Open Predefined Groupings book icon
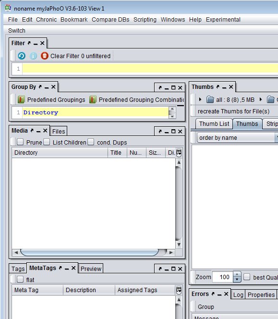Image resolution: width=278 pixels, height=319 pixels. click(21, 100)
